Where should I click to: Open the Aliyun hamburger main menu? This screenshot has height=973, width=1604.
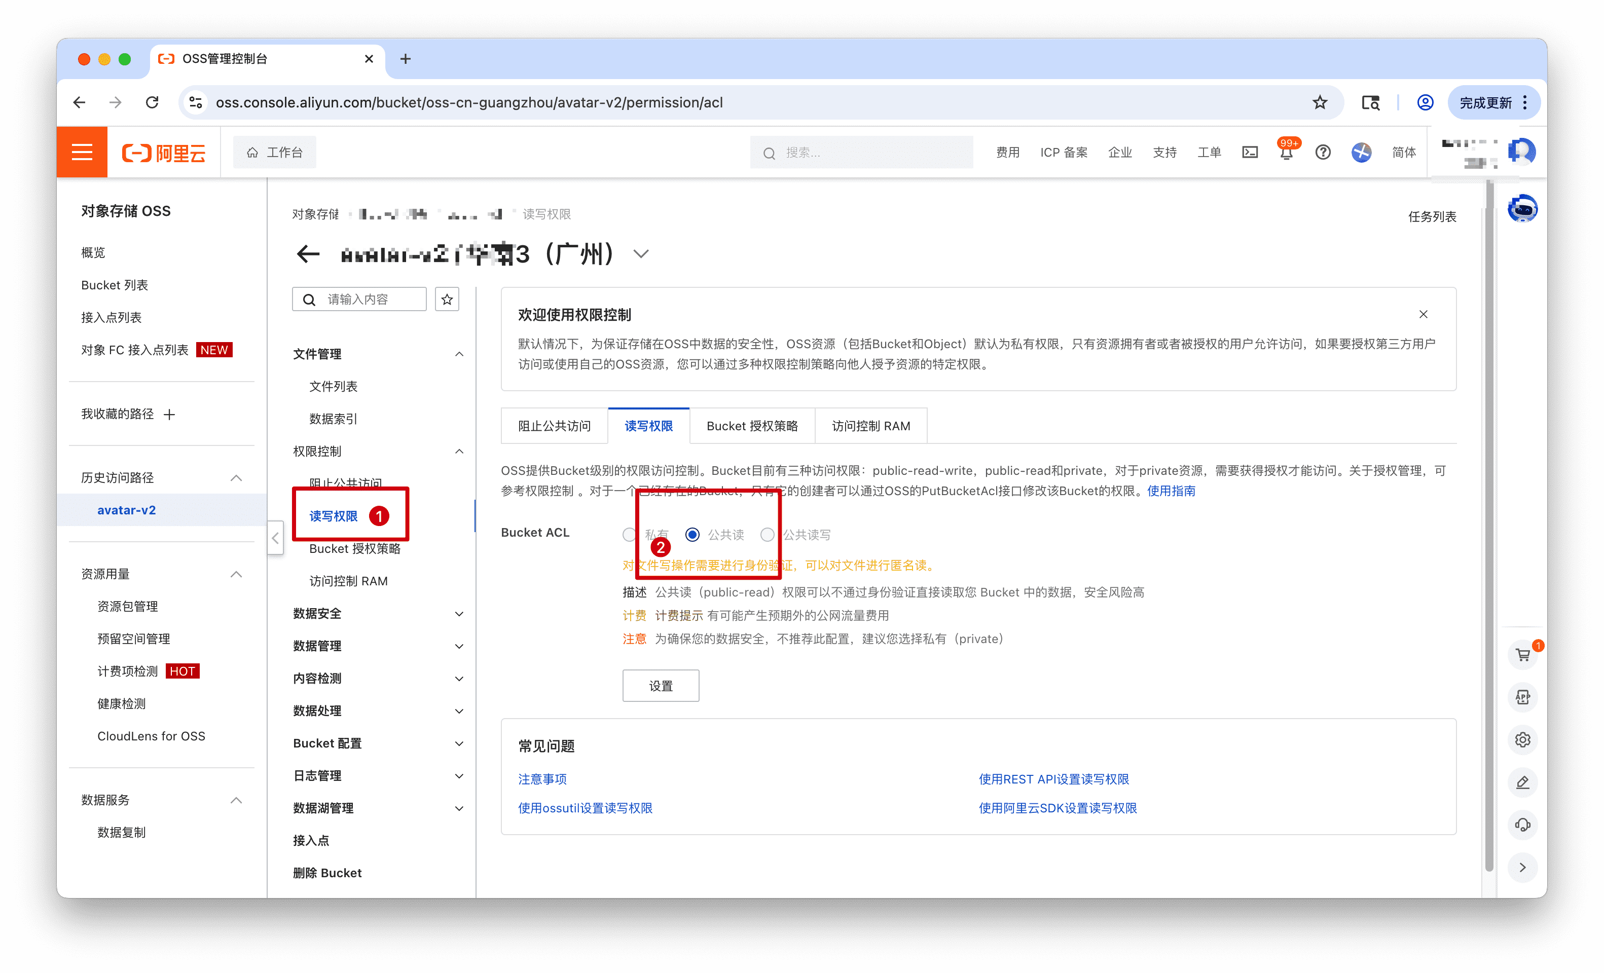tap(82, 153)
